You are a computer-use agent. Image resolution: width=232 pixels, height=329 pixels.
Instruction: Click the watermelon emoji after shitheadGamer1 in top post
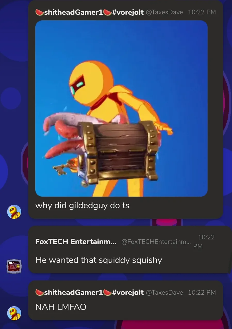(x=107, y=12)
